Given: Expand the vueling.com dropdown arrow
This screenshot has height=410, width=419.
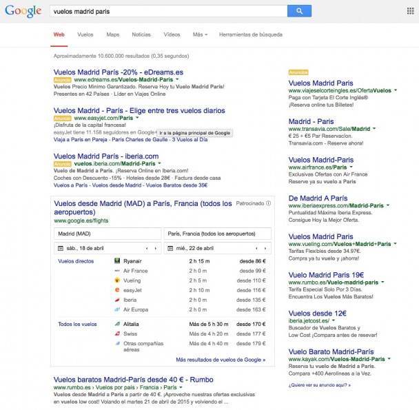Looking at the screenshot, I should tap(395, 243).
